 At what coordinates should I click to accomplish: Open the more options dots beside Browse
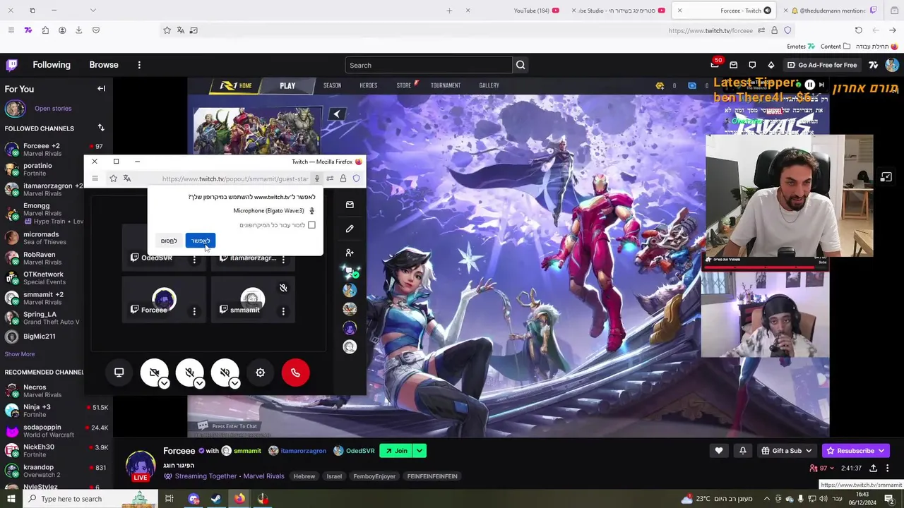[139, 65]
